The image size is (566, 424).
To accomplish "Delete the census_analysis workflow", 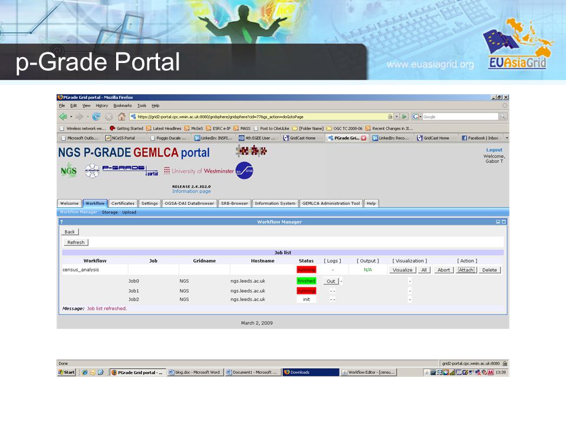I will (x=489, y=270).
